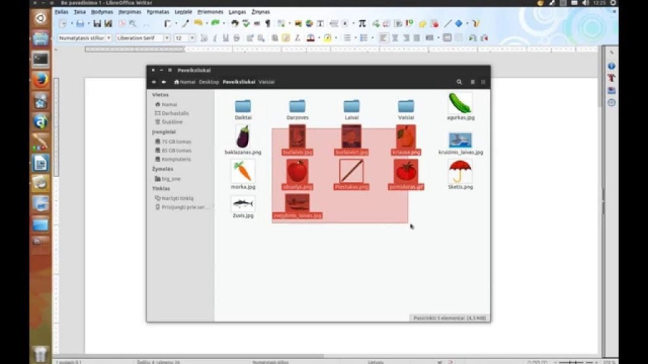This screenshot has height=364, width=648.
Task: Select Sketis.png umbrella file
Action: point(461,174)
